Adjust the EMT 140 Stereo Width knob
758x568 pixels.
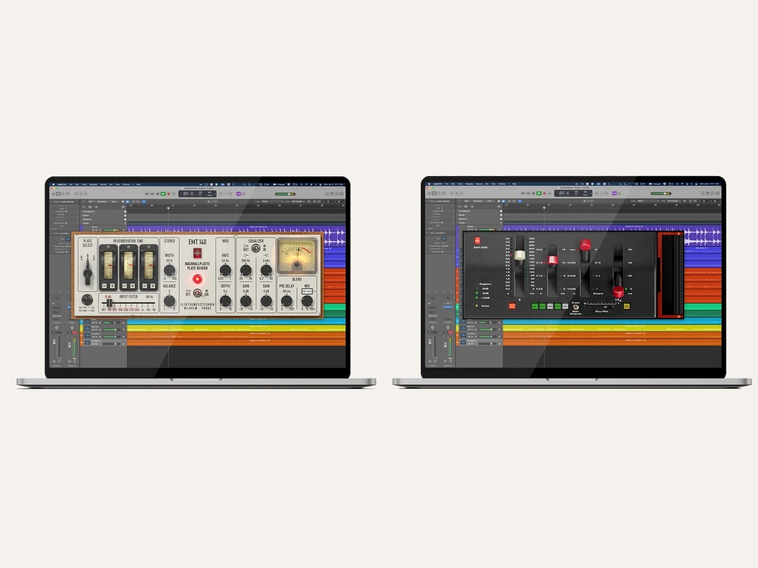[x=169, y=270]
